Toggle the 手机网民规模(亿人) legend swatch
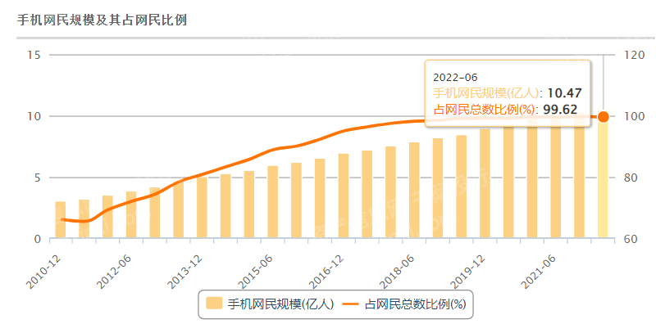 pos(214,304)
